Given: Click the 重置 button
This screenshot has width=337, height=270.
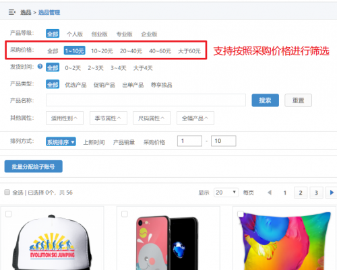Looking at the screenshot, I should click(x=298, y=100).
